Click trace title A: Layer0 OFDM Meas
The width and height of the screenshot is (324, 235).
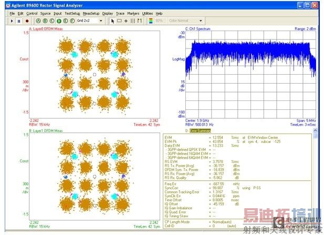point(46,29)
